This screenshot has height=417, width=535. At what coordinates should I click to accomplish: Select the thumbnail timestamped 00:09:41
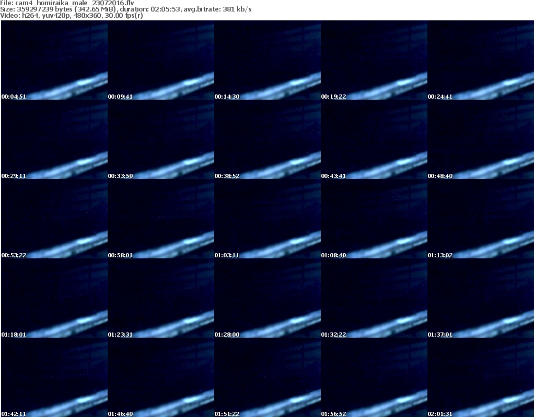click(161, 60)
